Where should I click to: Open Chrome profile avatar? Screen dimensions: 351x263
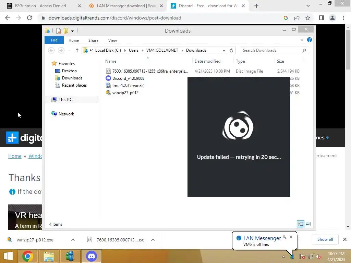click(332, 18)
